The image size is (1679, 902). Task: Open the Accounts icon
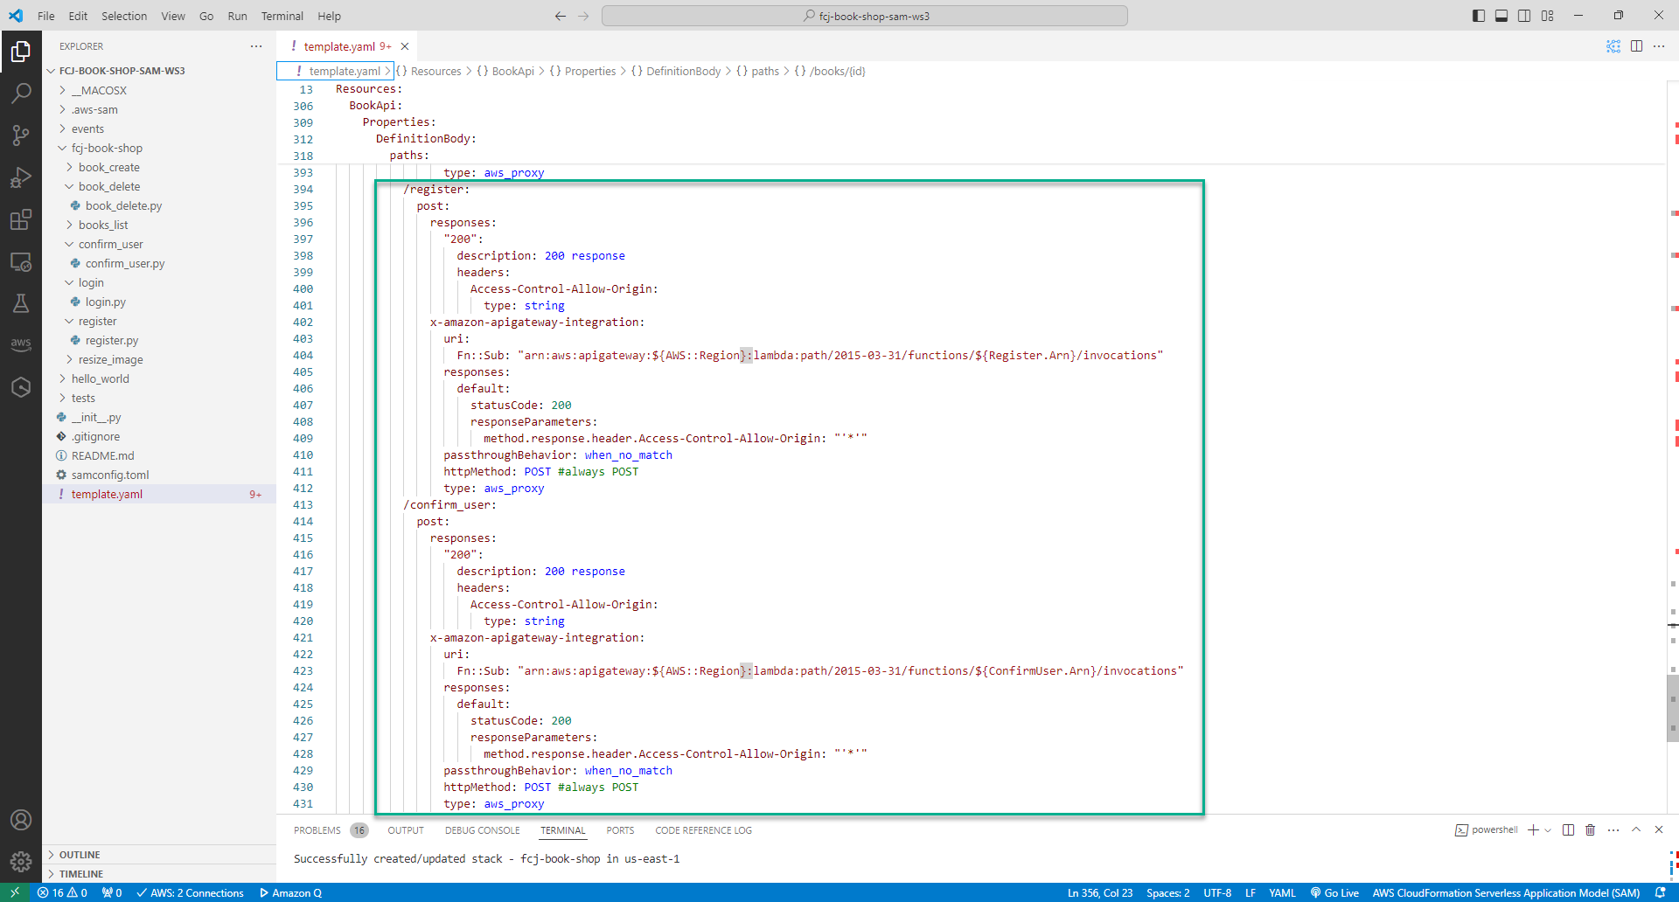point(21,820)
